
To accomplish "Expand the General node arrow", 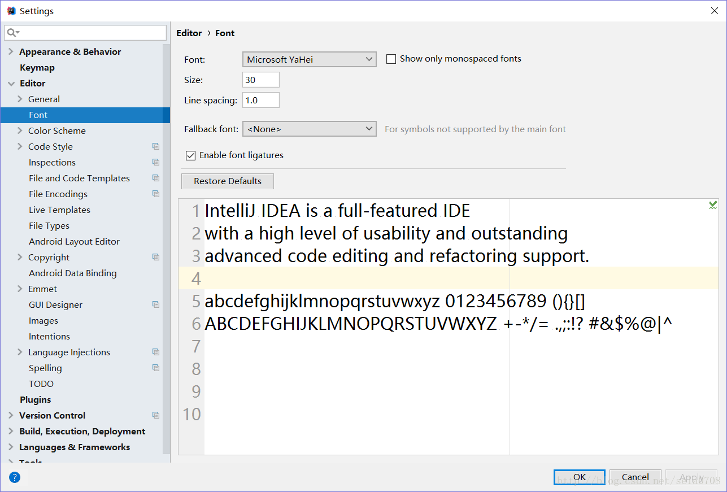I will [20, 99].
